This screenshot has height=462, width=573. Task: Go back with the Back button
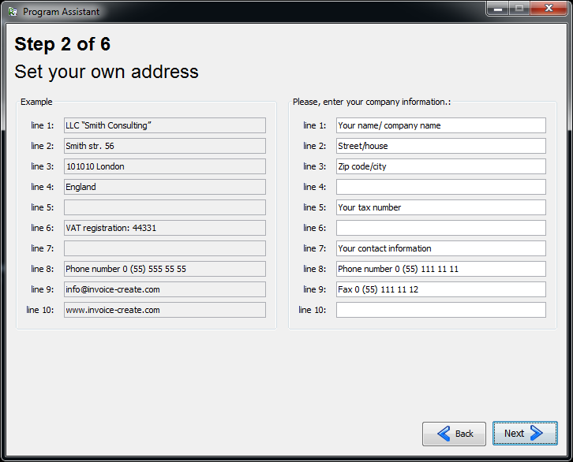point(454,434)
